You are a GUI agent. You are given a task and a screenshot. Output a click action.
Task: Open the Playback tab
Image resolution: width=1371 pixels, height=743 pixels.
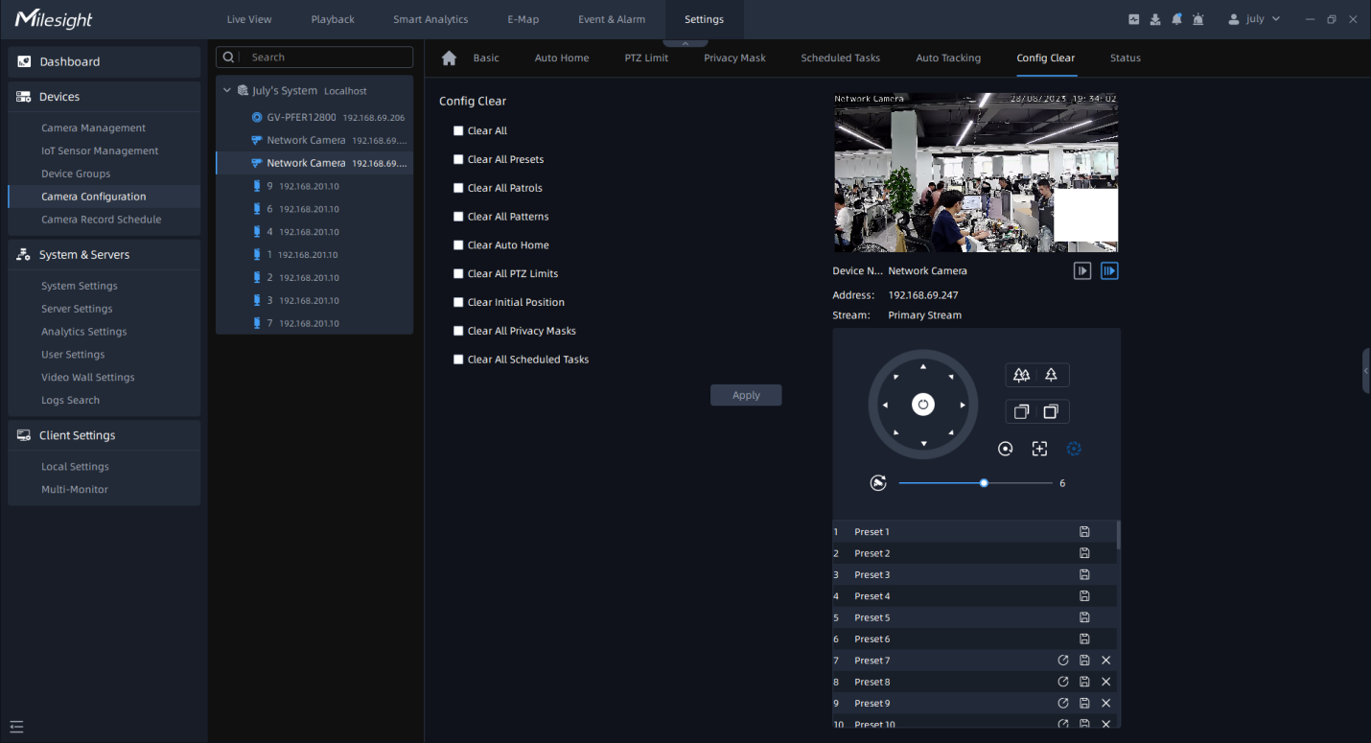click(333, 19)
